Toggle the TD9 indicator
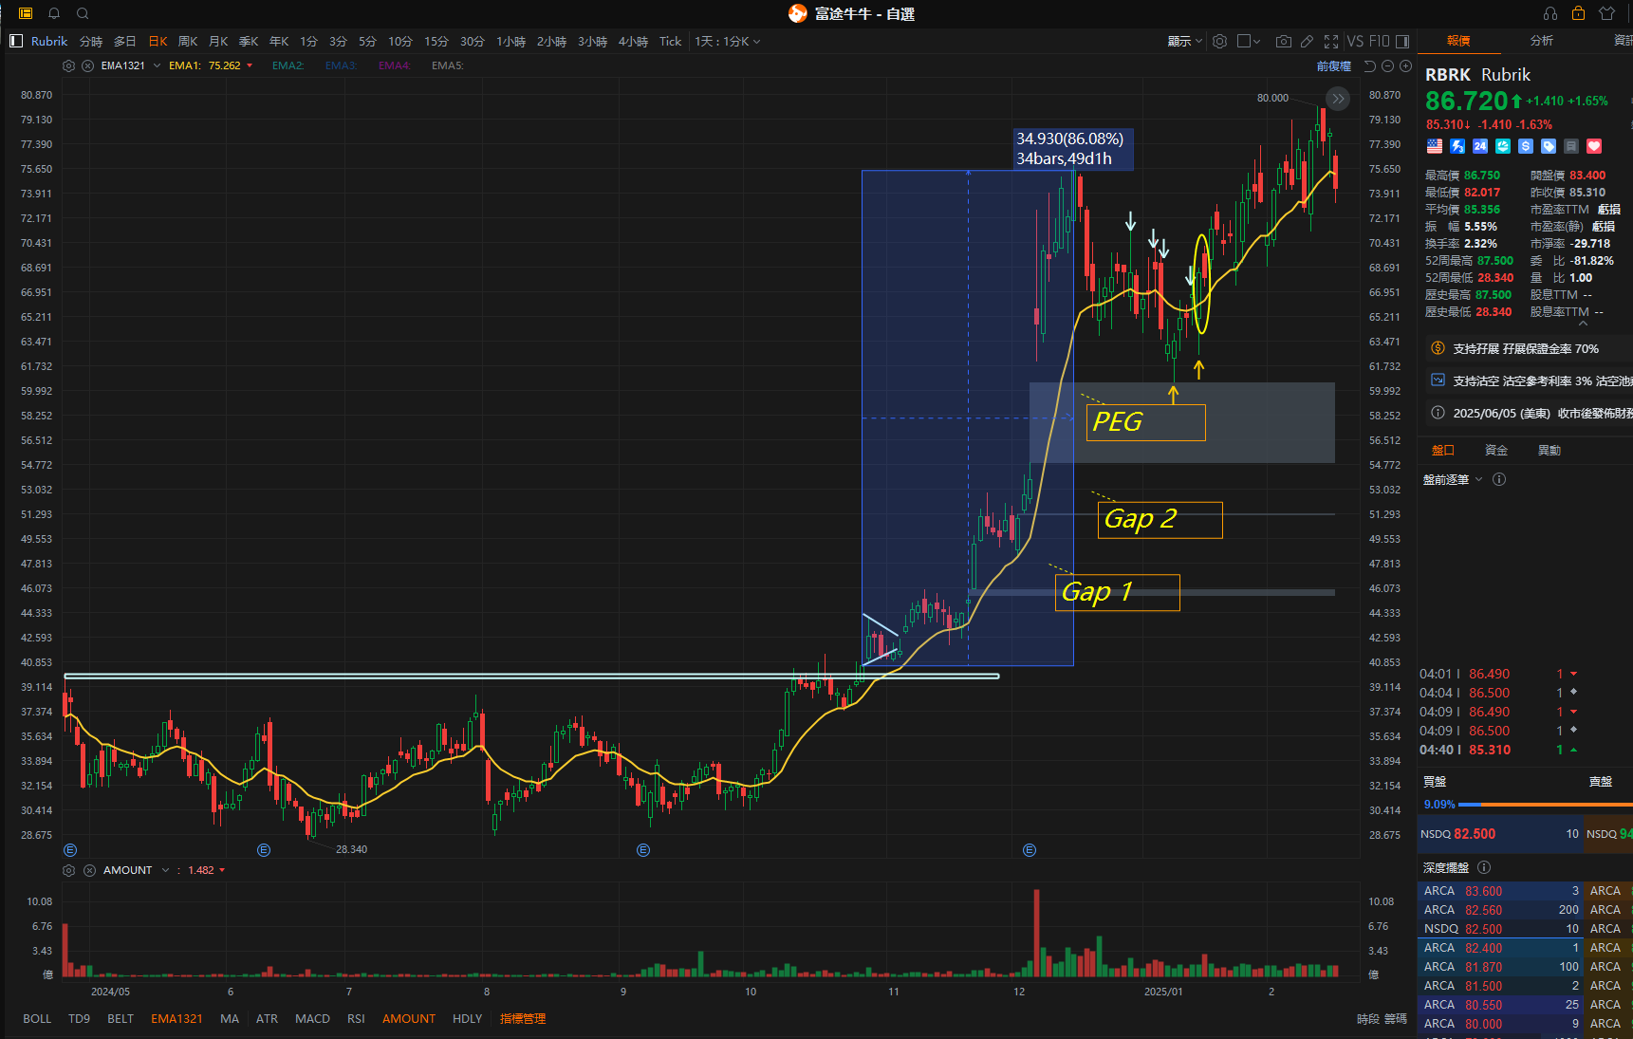Image resolution: width=1633 pixels, height=1039 pixels. [80, 1018]
